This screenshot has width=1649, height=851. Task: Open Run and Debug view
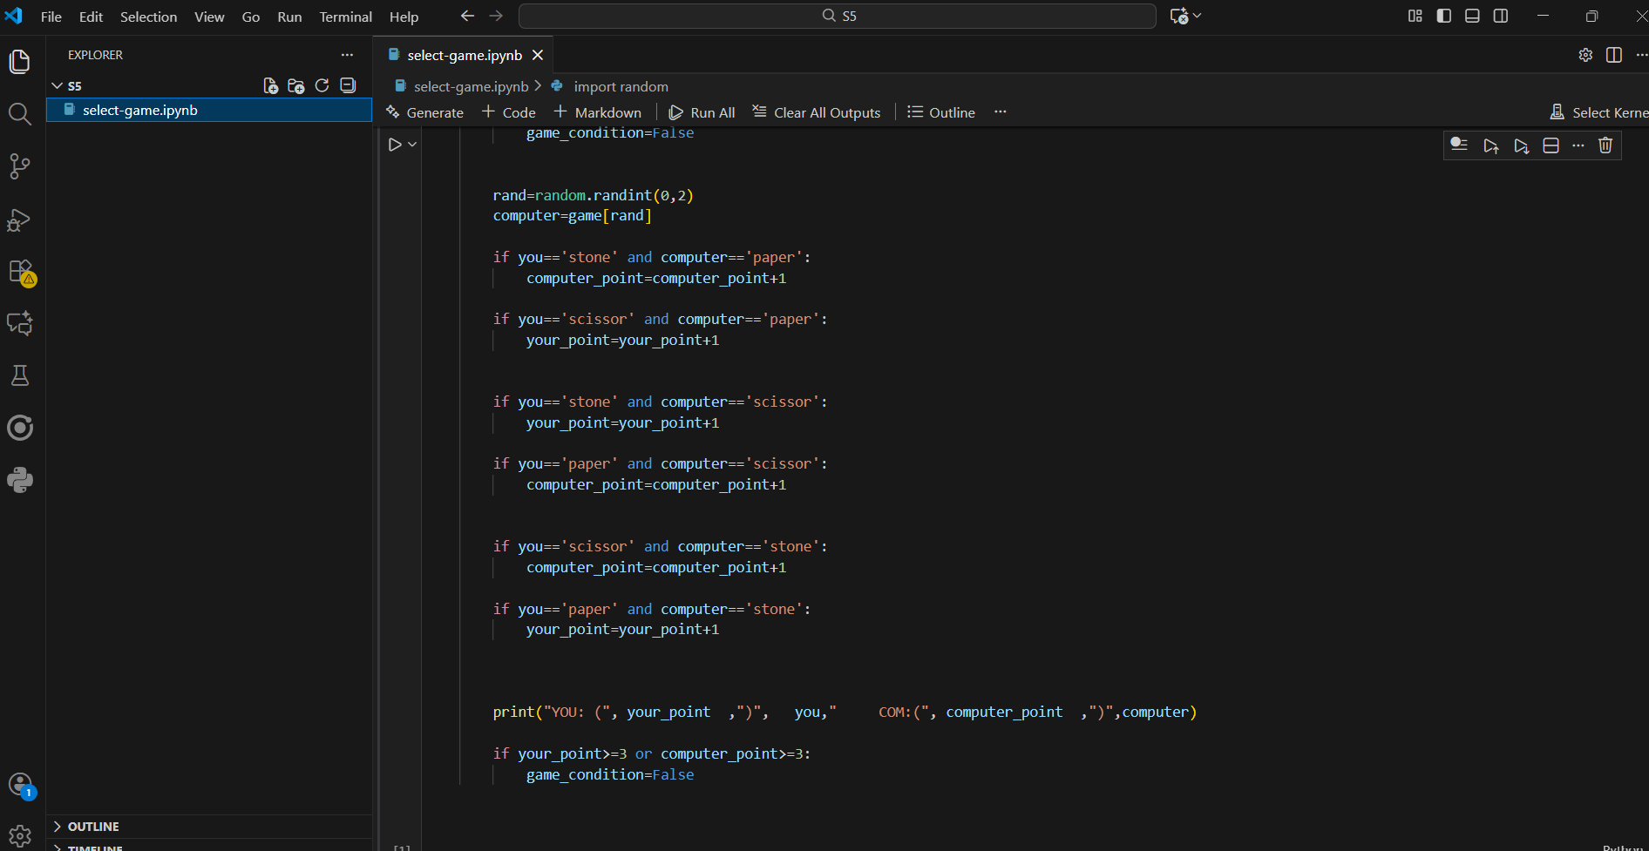19,220
